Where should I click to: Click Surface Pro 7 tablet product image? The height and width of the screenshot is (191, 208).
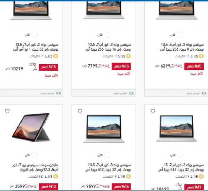tap(31, 127)
